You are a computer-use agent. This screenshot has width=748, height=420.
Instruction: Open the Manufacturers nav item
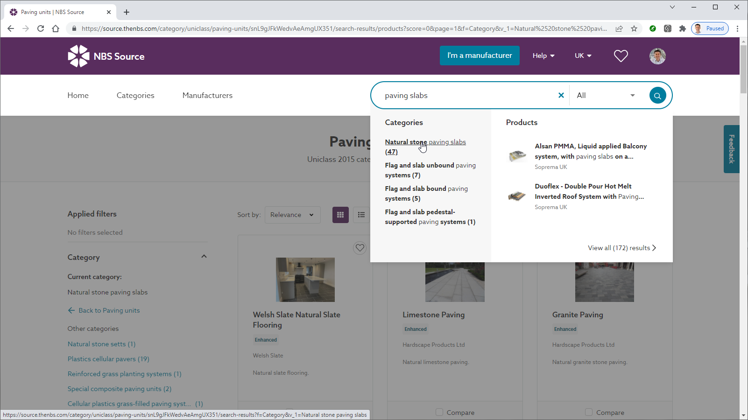point(207,95)
